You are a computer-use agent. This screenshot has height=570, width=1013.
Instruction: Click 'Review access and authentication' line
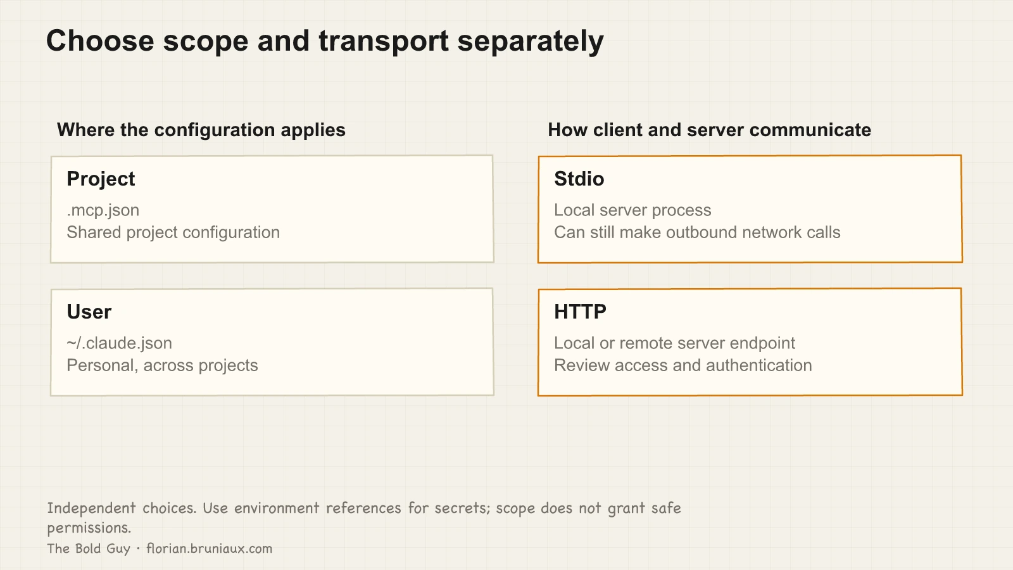click(683, 365)
